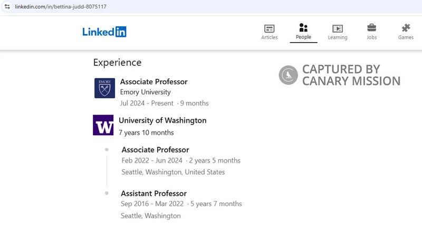Screen dimensions: 422x232
Task: Select the People icon in navigation
Action: [x=303, y=28]
